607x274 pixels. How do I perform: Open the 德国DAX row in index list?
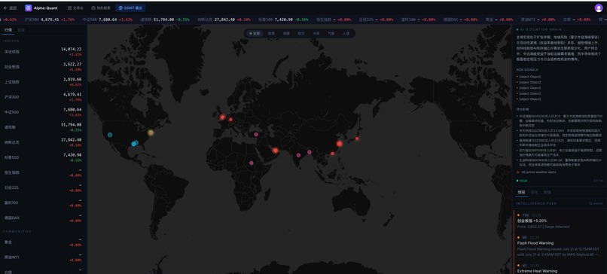43,218
